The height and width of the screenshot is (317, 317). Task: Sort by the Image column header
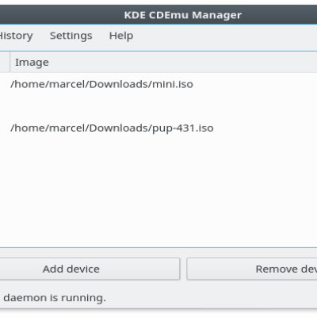click(32, 63)
